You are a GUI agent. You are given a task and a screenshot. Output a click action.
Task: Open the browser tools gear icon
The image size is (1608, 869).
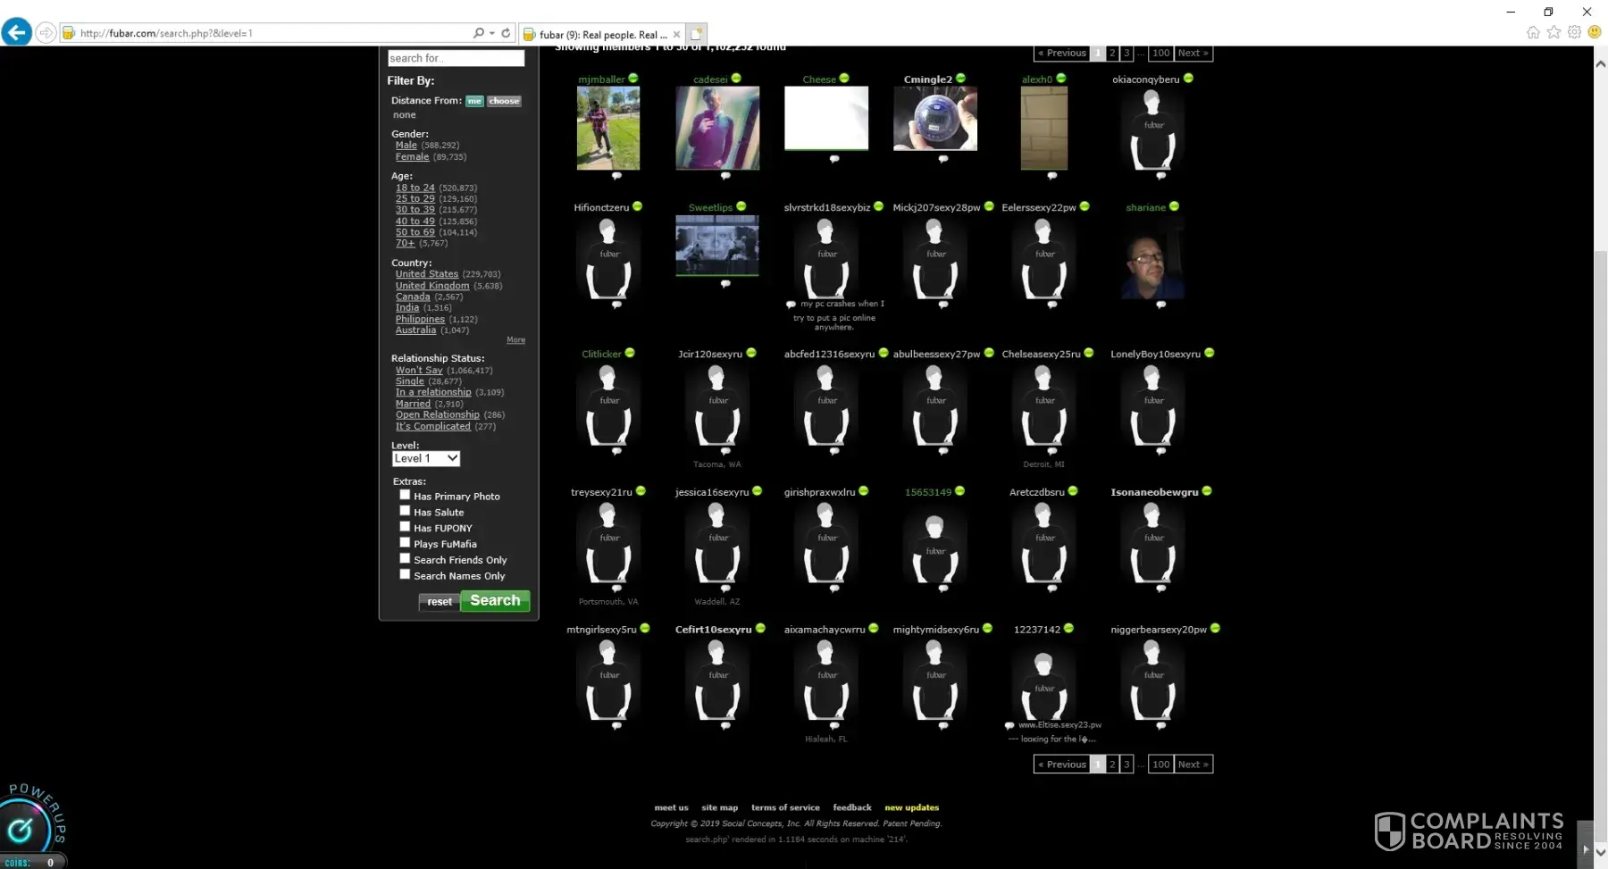click(1574, 32)
